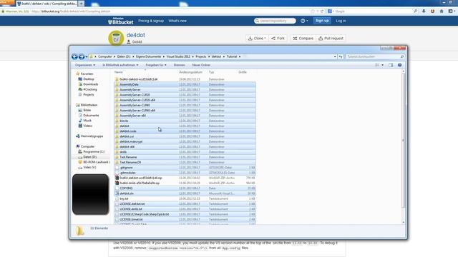Click the Log in link
Screen dimensions: 458x257
[341, 21]
